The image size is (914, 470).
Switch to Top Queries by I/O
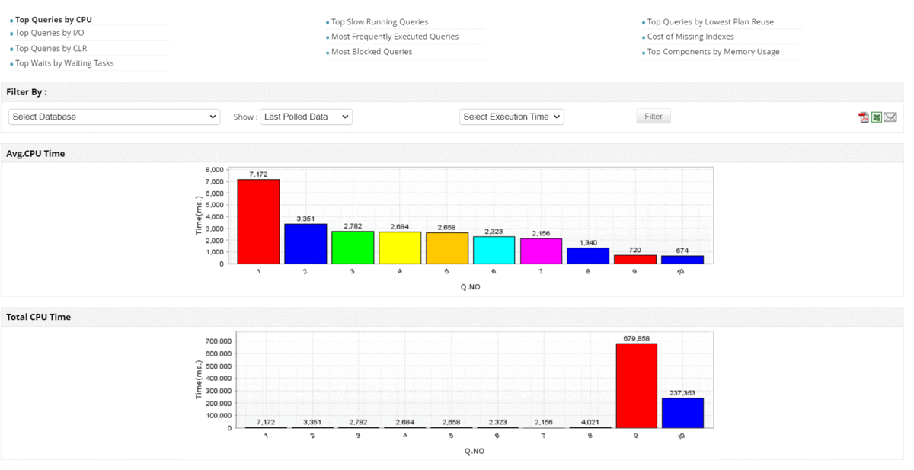click(50, 33)
